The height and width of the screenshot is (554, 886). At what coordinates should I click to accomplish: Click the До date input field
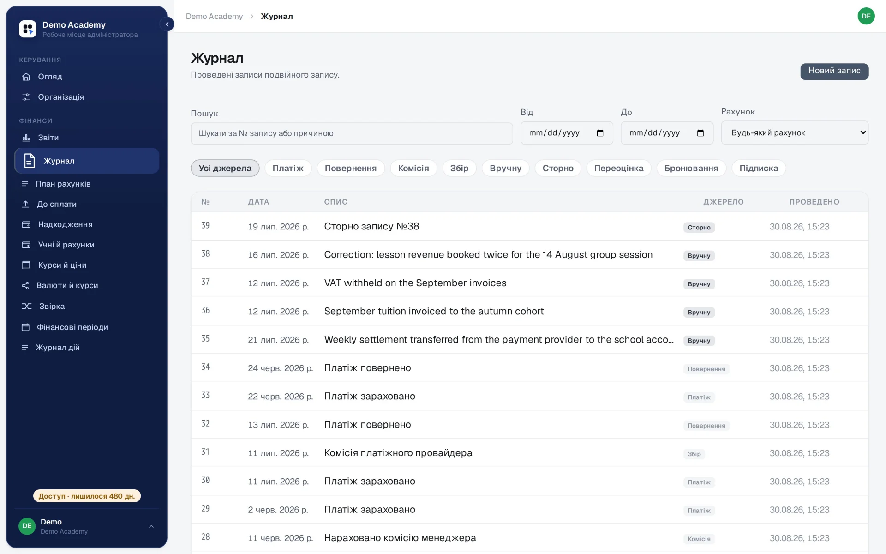click(667, 133)
